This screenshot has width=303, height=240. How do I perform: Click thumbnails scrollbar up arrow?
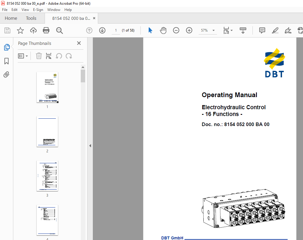point(83,67)
